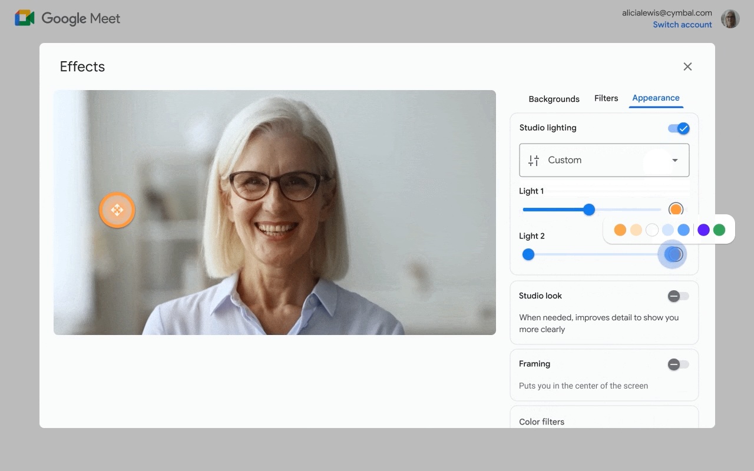Click the Switch account link
This screenshot has height=471, width=754.
click(x=682, y=25)
